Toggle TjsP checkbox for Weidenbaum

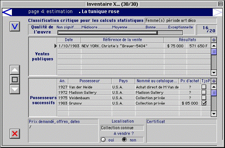[x=204, y=98]
